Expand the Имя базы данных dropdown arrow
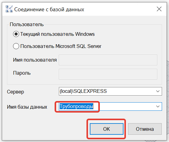The image size is (169, 142). (158, 106)
